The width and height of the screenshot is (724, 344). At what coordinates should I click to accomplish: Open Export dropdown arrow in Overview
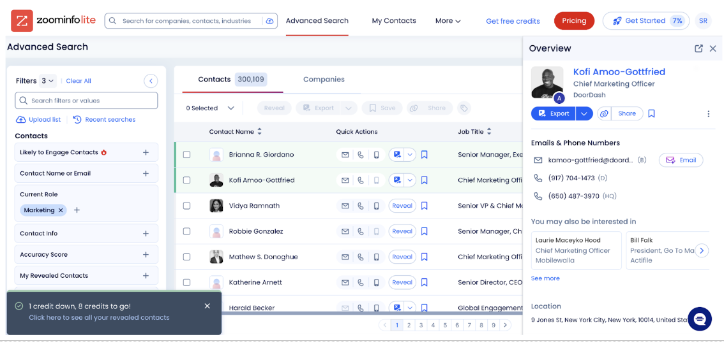(584, 113)
